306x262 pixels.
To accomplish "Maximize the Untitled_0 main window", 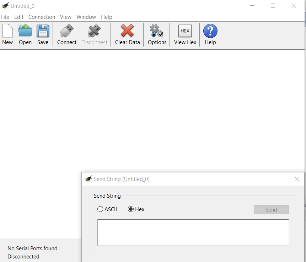I will click(273, 6).
